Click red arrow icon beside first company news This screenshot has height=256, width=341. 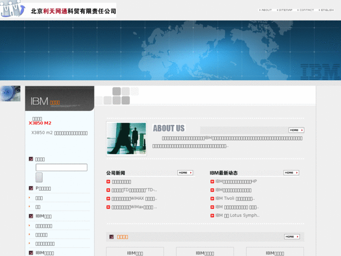coord(108,181)
